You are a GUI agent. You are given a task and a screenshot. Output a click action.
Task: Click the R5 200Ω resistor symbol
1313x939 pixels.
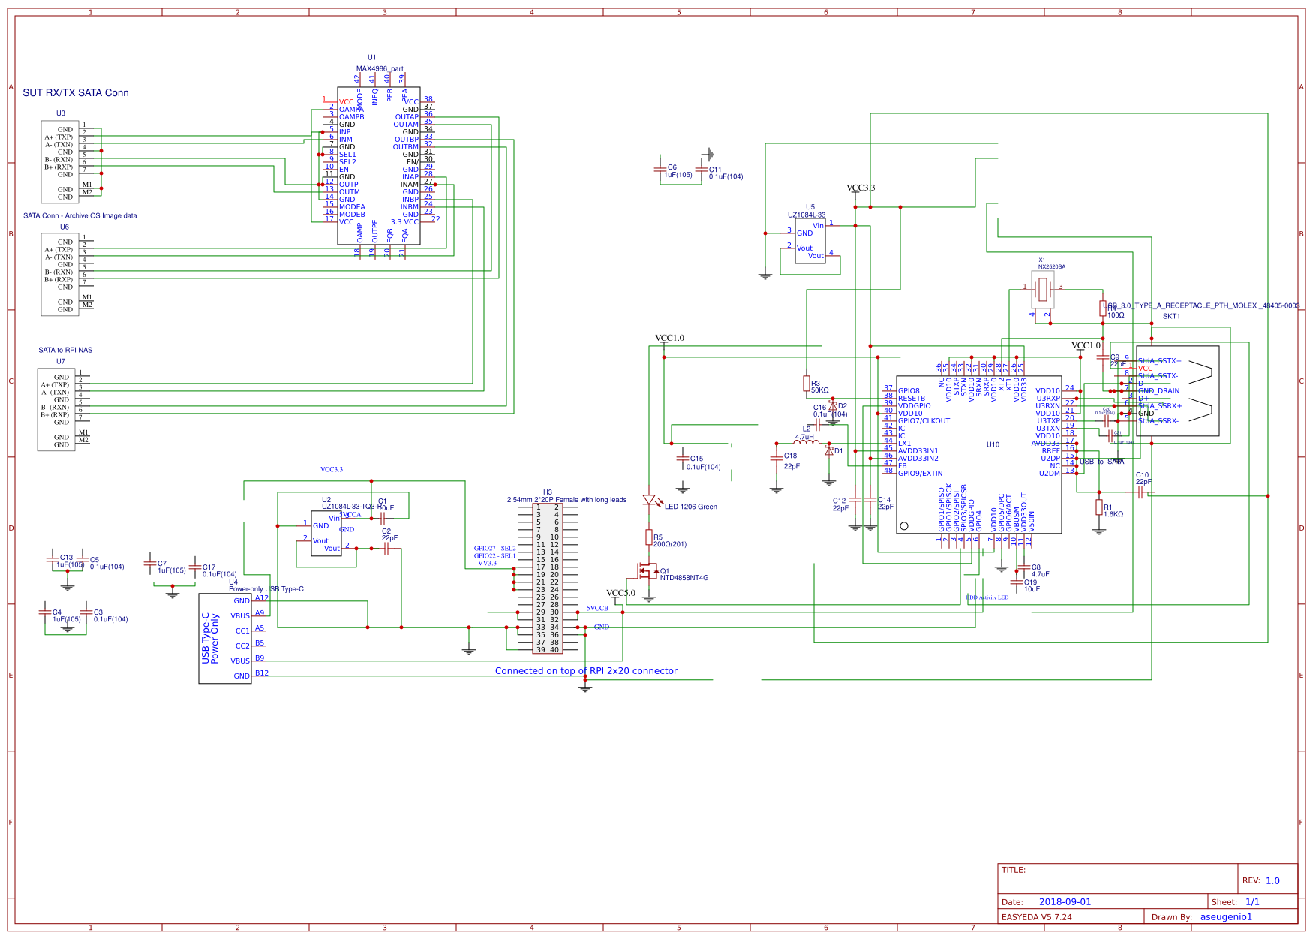pos(649,537)
